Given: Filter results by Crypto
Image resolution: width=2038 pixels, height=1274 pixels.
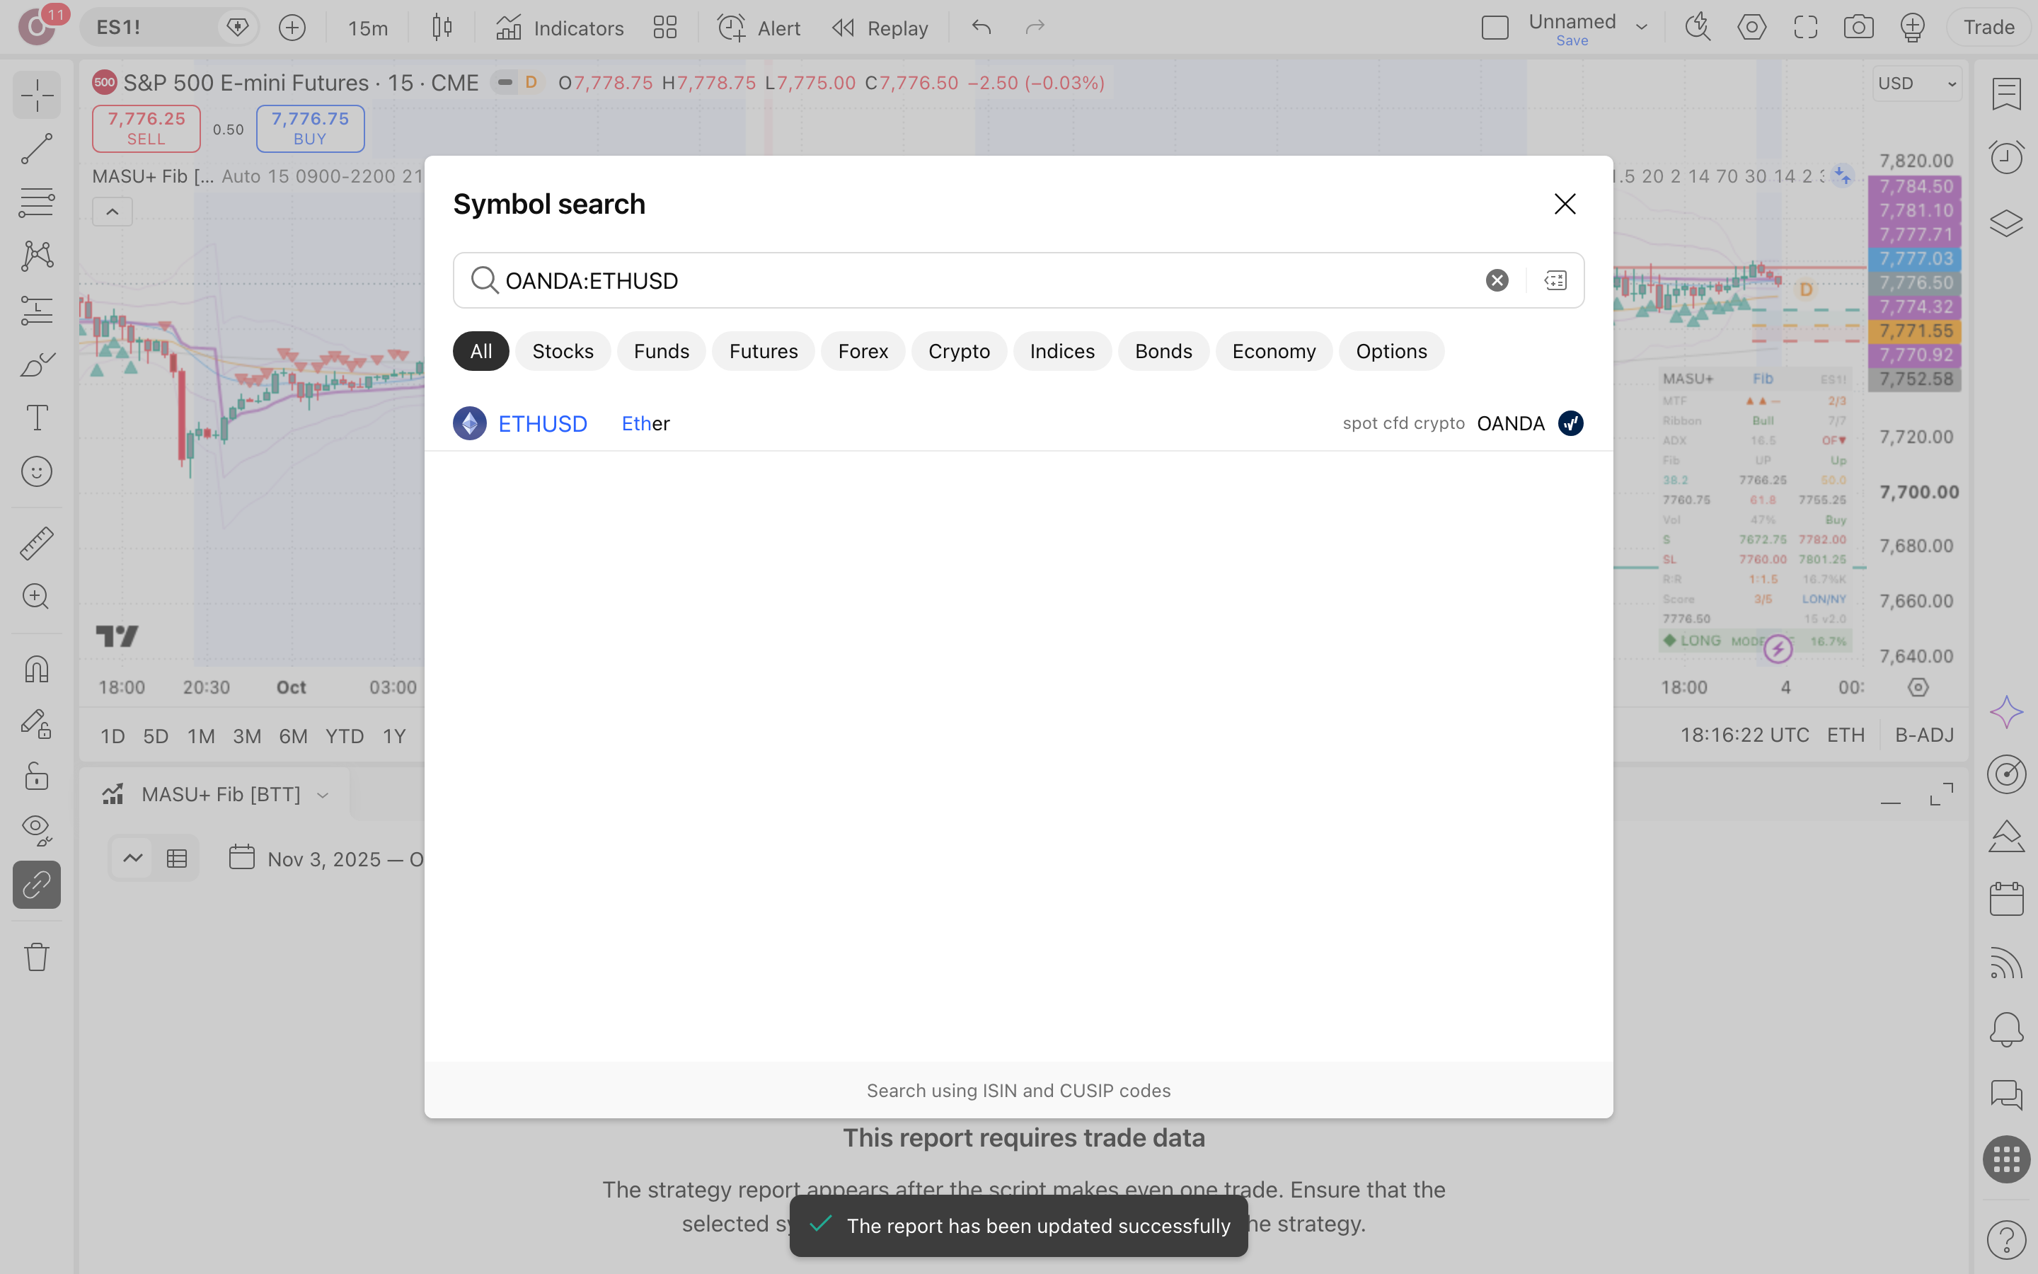Looking at the screenshot, I should point(958,351).
